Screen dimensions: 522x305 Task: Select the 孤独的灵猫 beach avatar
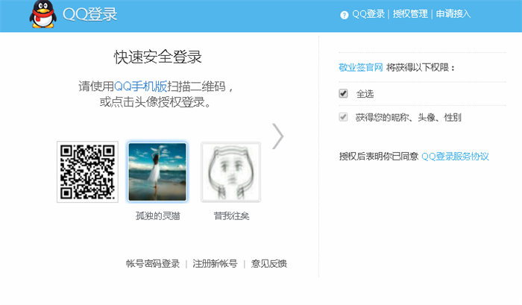[157, 172]
